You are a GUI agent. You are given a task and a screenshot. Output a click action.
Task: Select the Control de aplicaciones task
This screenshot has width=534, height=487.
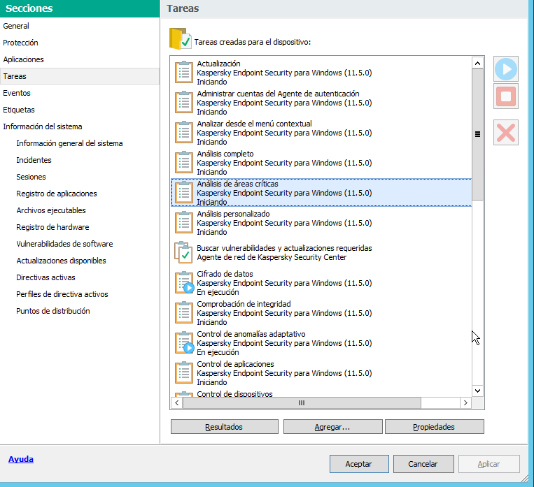tap(235, 364)
